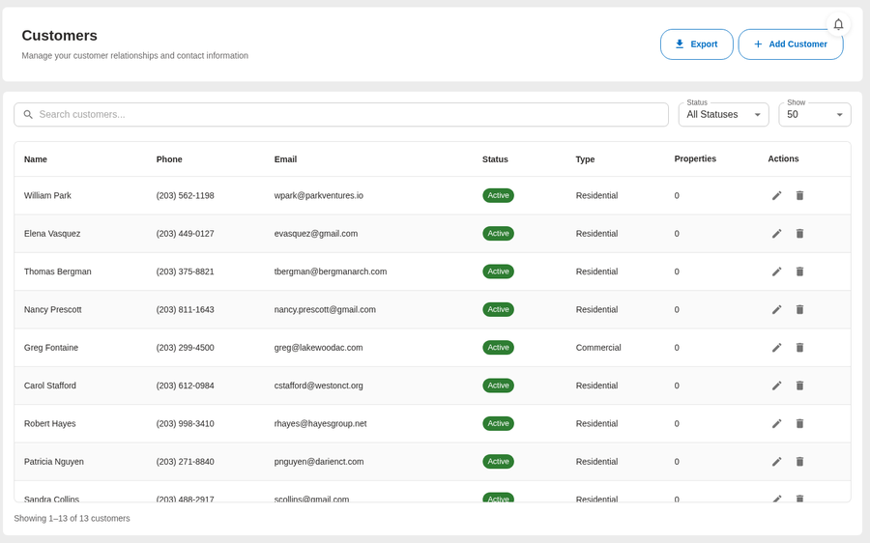
Task: Click trash icon for Nancy Prescott
Action: point(799,309)
